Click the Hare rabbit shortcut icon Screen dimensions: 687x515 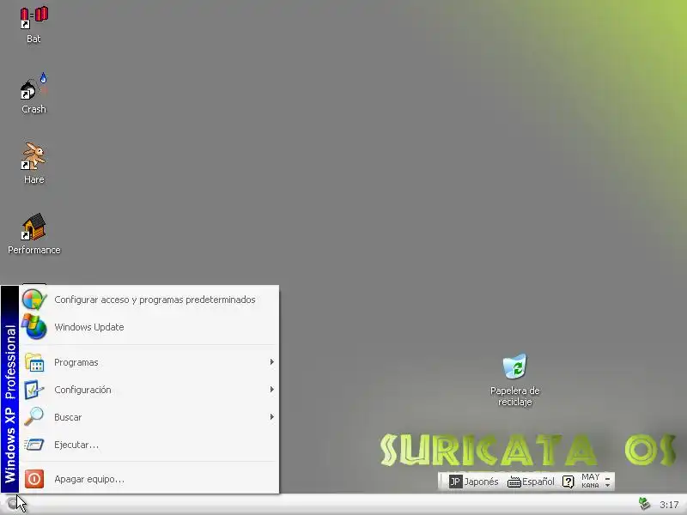tap(33, 156)
